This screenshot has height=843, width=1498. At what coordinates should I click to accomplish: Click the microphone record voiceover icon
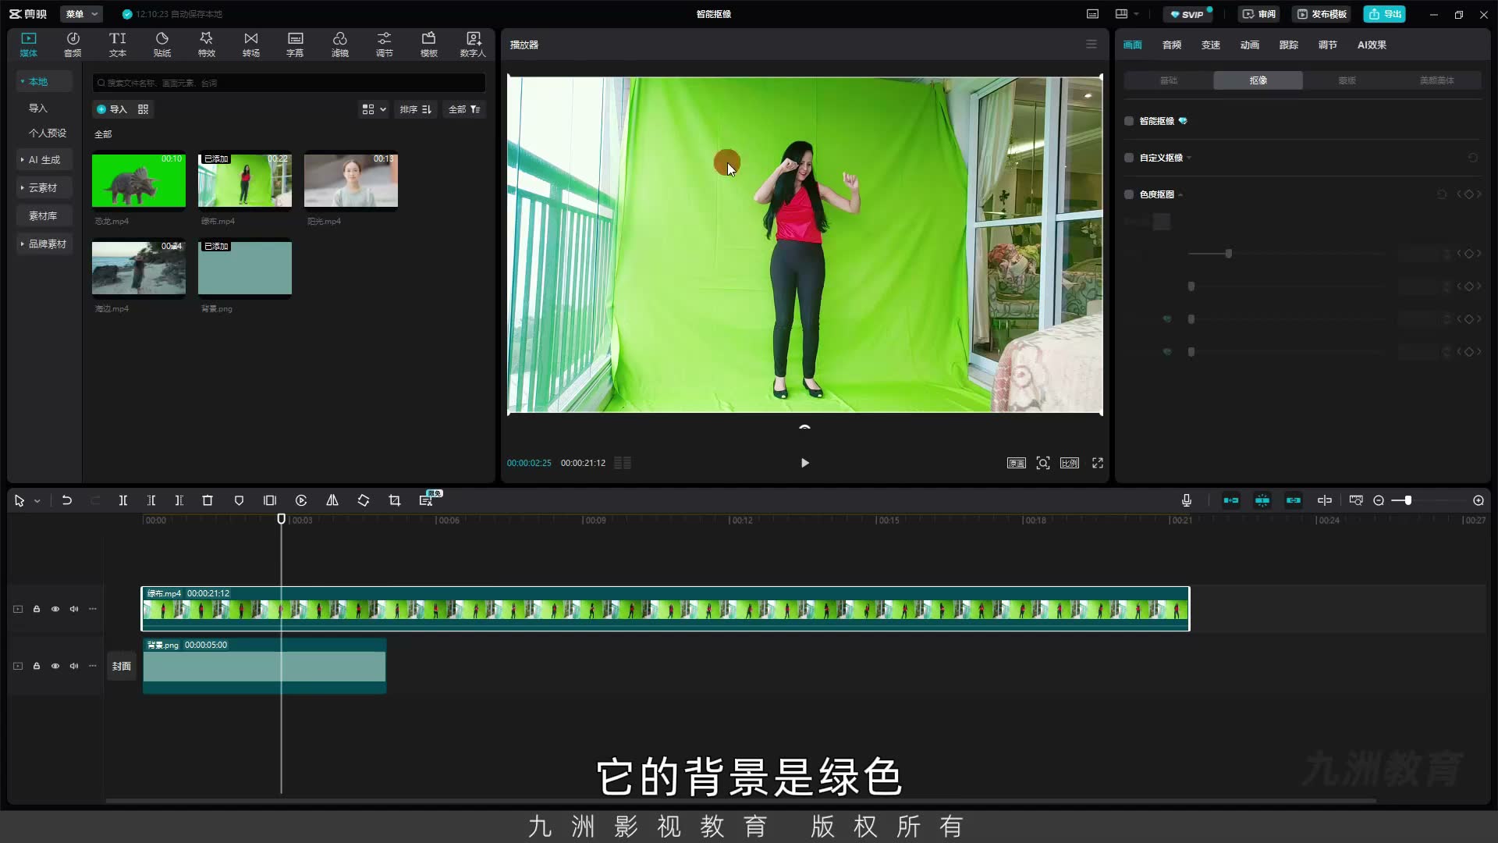pos(1186,500)
